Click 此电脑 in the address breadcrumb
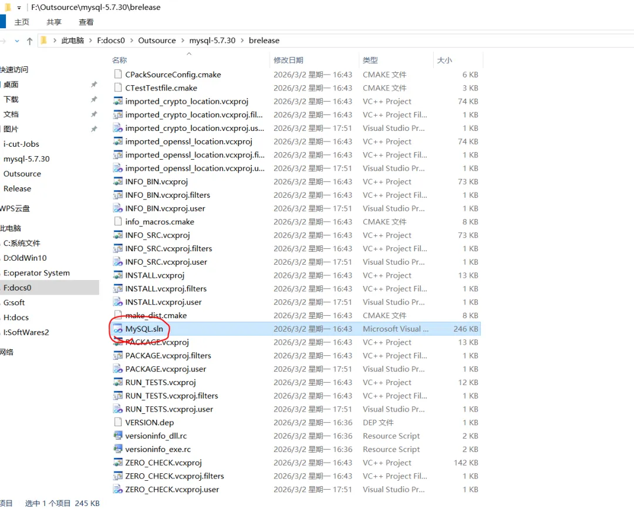This screenshot has height=509, width=634. click(x=72, y=41)
